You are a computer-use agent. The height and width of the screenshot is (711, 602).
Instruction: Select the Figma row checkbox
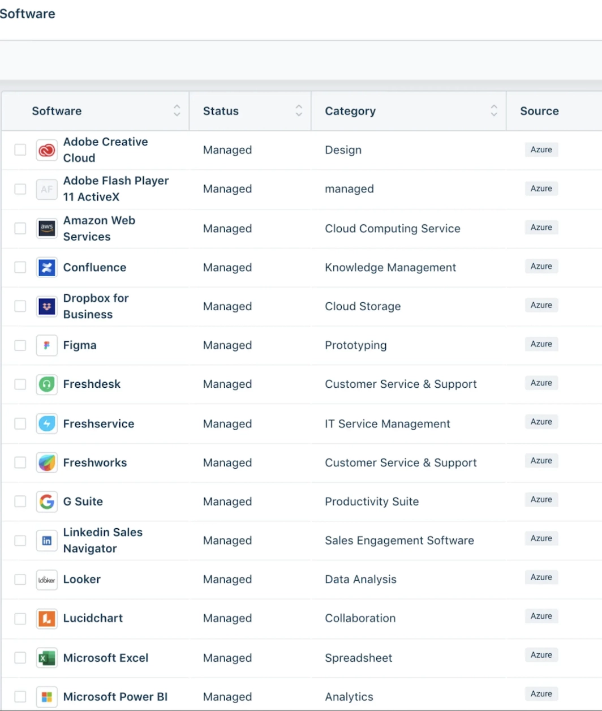[x=20, y=345]
